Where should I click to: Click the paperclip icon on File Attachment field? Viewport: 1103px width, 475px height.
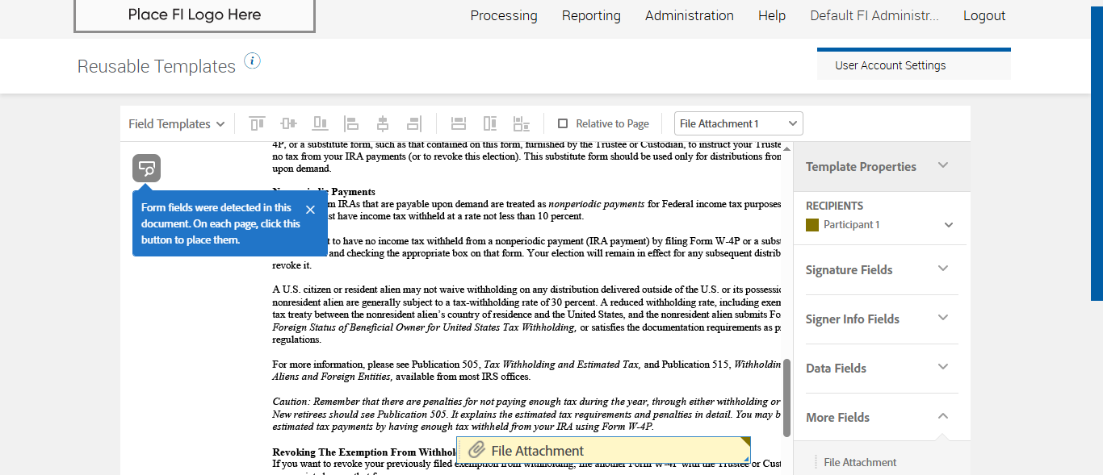click(477, 451)
